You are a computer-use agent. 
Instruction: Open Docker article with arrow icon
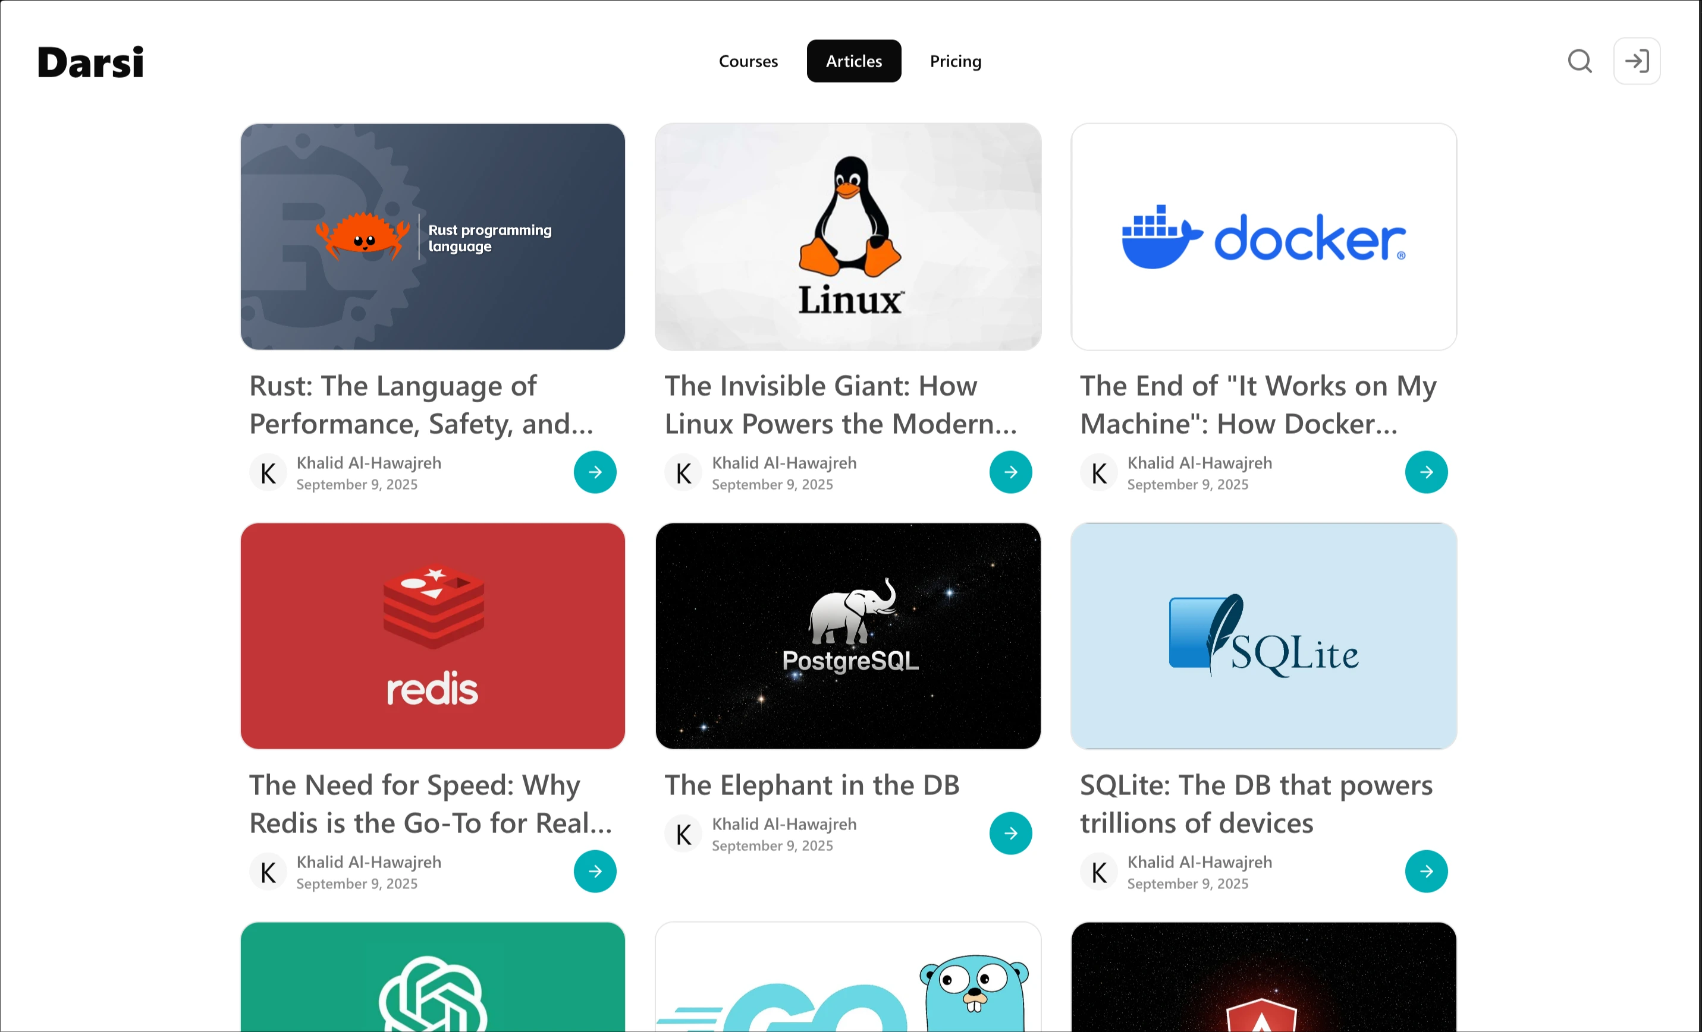1425,472
